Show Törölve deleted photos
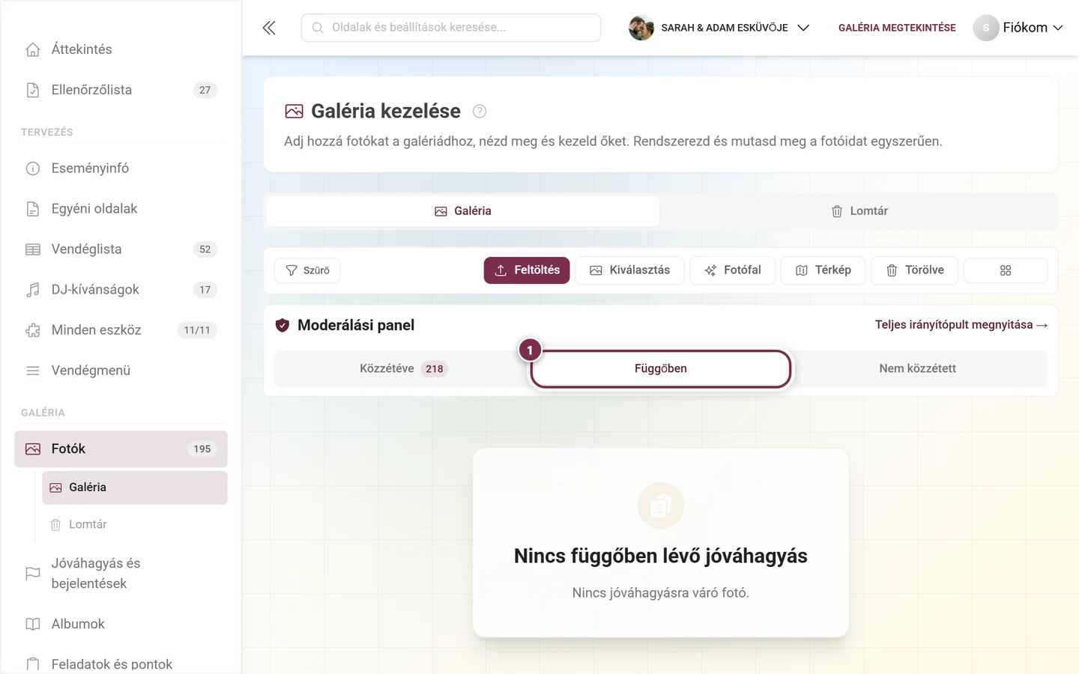 (914, 270)
